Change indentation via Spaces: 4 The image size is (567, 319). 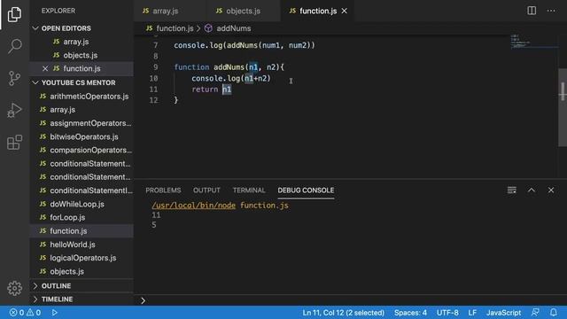pos(410,313)
